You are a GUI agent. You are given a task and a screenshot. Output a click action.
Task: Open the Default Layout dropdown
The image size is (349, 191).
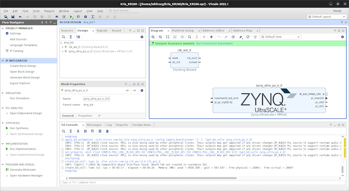pyautogui.click(x=327, y=17)
